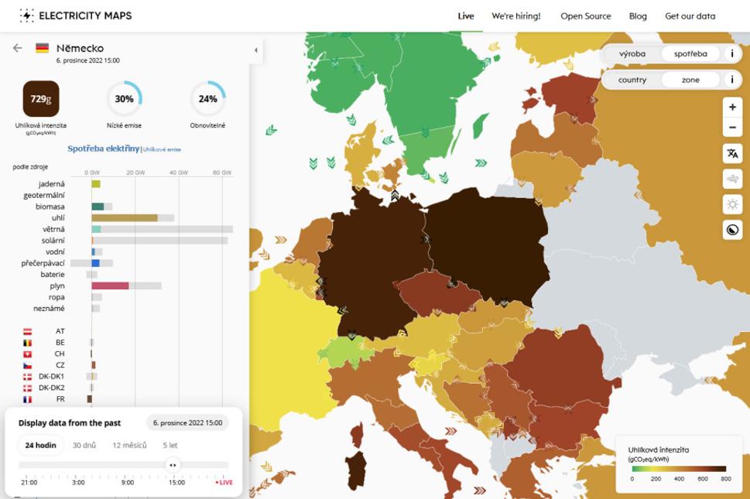Select Poland on the map

pos(488,244)
